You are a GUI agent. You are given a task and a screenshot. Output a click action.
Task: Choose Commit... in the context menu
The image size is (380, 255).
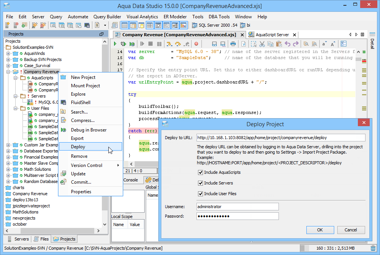pos(91,182)
